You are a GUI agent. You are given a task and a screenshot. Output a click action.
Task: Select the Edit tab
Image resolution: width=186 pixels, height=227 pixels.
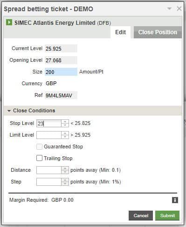[x=120, y=32]
